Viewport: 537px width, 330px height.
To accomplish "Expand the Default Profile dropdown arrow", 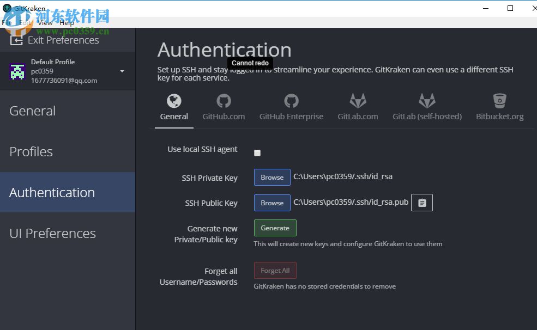I will click(x=123, y=71).
